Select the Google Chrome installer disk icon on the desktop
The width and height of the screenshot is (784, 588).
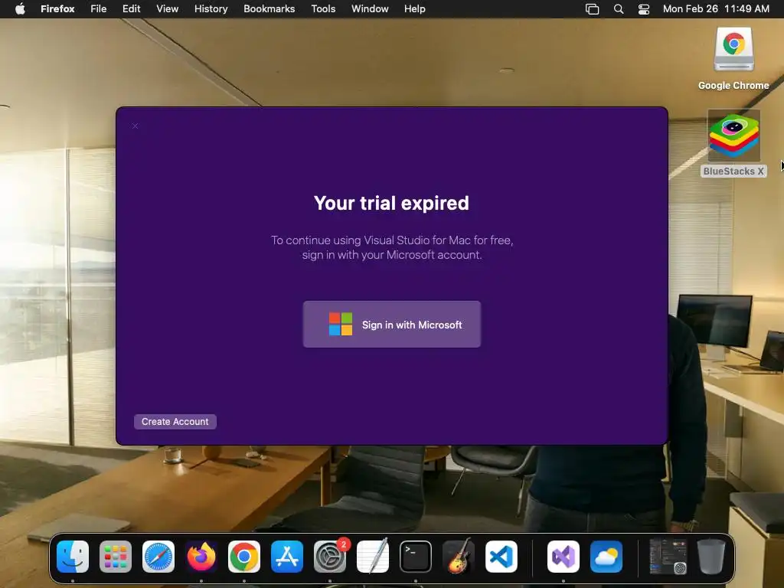click(733, 49)
